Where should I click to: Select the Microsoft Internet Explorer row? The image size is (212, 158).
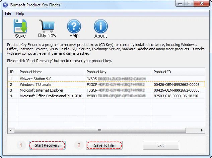(x=106, y=90)
